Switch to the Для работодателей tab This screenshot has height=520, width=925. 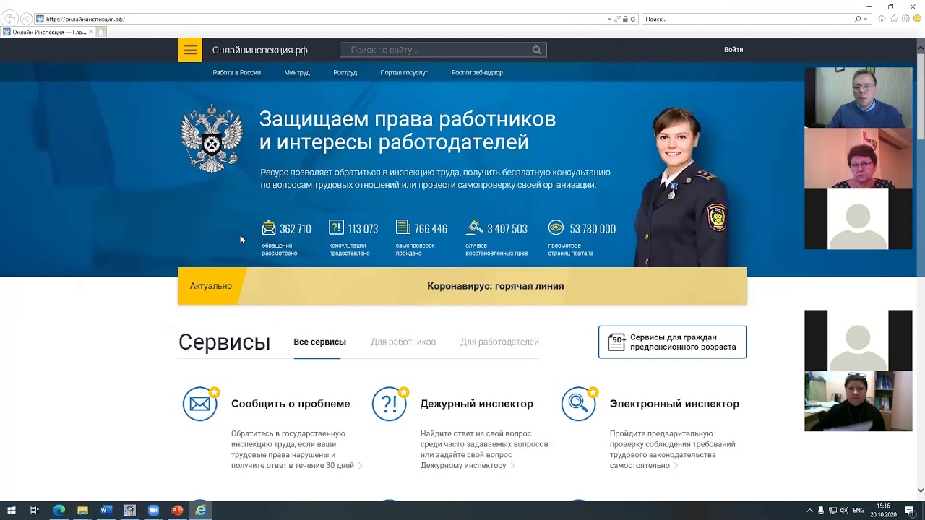(499, 342)
